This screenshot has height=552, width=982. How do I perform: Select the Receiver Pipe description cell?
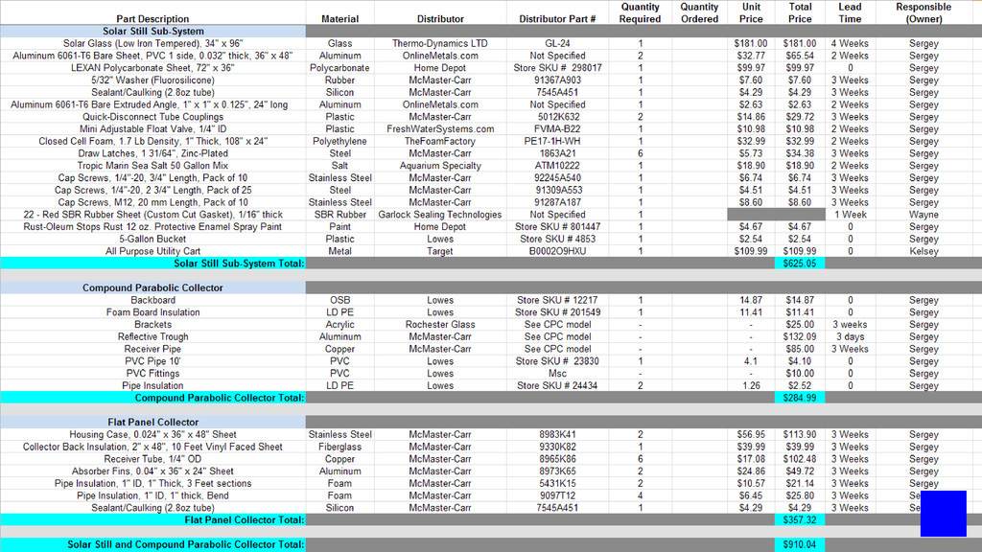pos(152,349)
